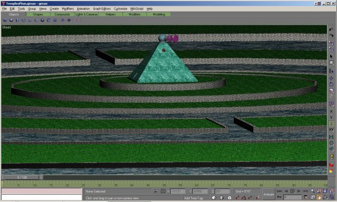Screen dimensions: 337x202
Task: Open the Modifiers menu
Action: pos(68,9)
